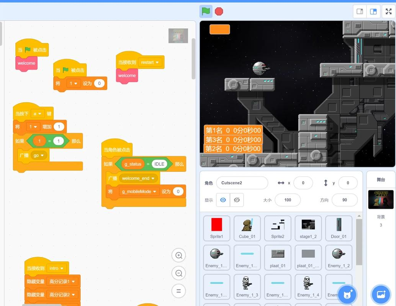Click the sprite size field 100
396x306 pixels.
pyautogui.click(x=288, y=200)
